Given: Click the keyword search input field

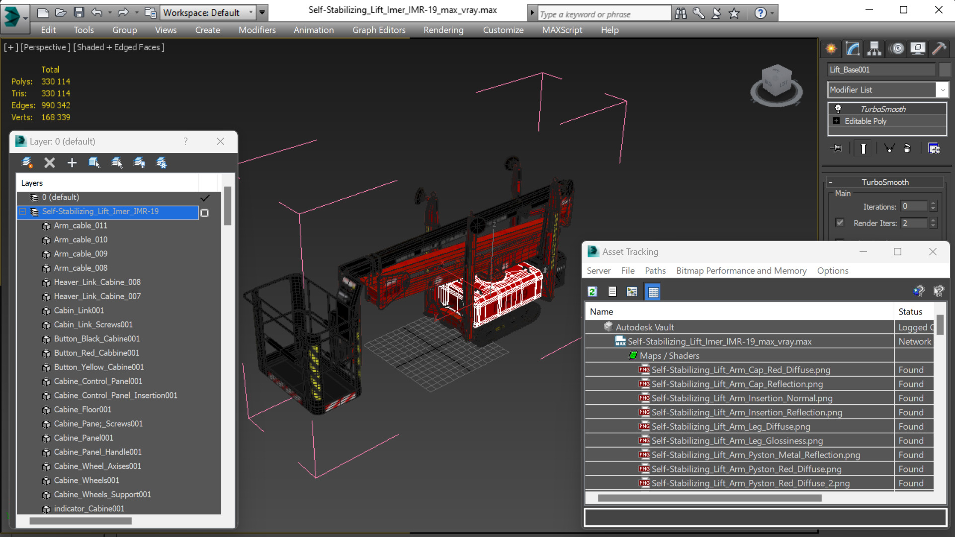Looking at the screenshot, I should pyautogui.click(x=605, y=14).
